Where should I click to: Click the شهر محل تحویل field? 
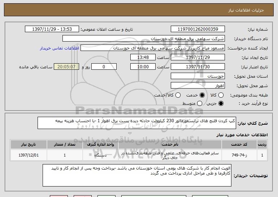(x=197, y=86)
